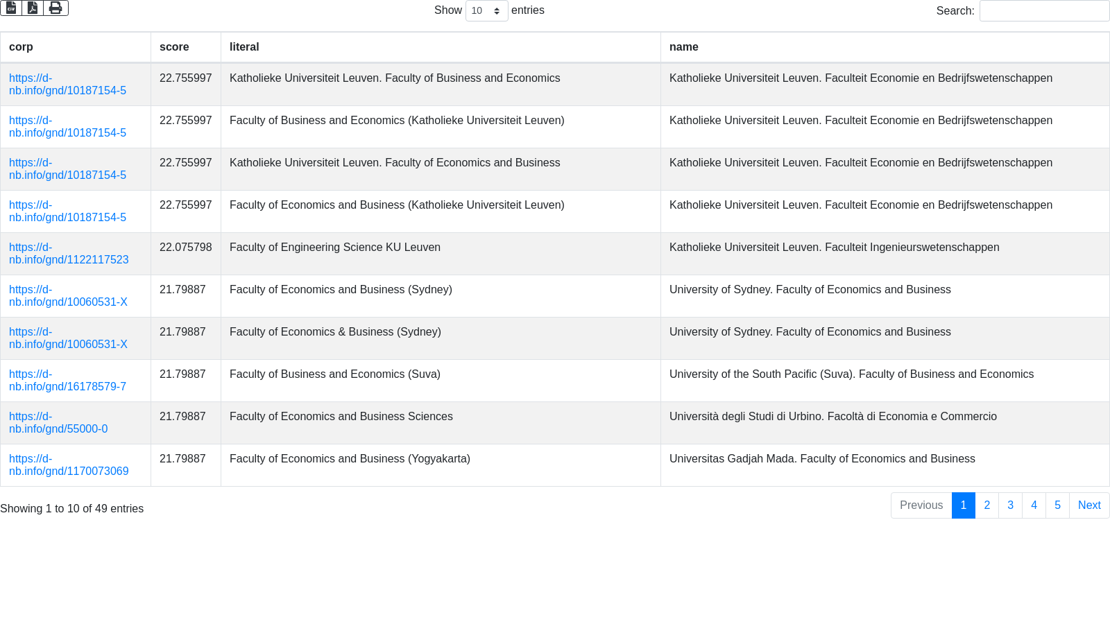Viewport: 1110px width, 624px height.
Task: Focus the Search input field
Action: point(1044,10)
